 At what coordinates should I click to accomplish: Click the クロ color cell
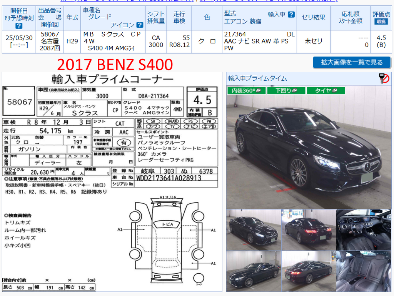click(x=207, y=42)
